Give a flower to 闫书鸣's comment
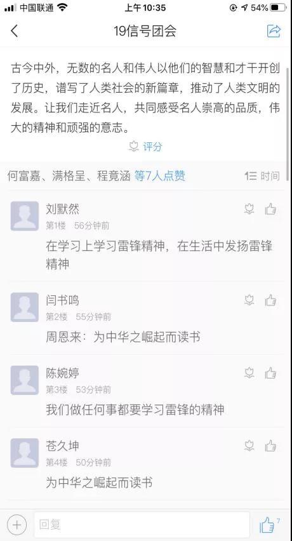Screen dimensions: 292x541 click(249, 300)
